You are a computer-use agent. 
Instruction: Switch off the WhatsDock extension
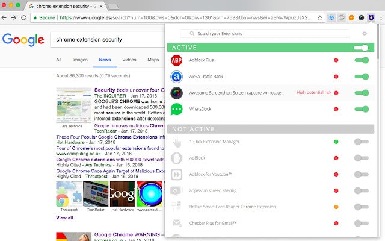[362, 109]
